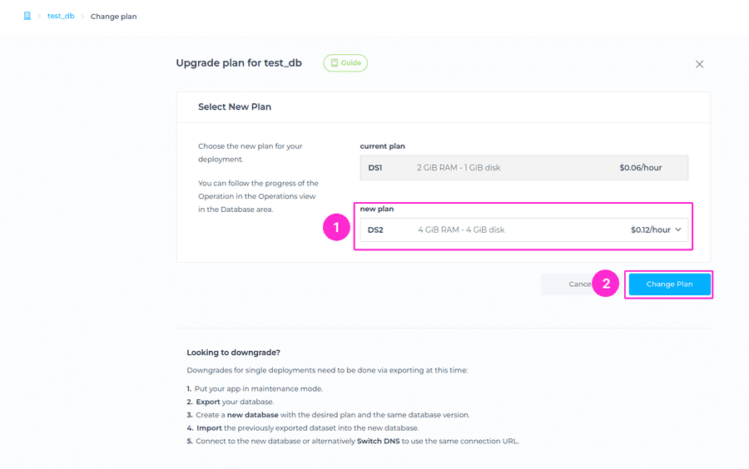Click the chevron before Change plan breadcrumb
This screenshot has width=749, height=469.
click(82, 17)
